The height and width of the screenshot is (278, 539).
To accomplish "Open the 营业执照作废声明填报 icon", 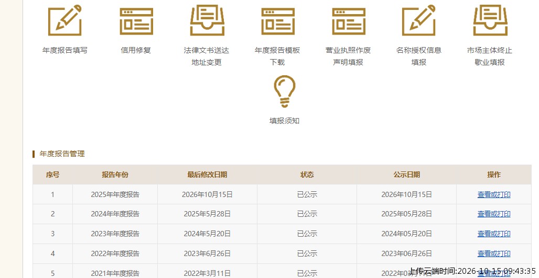I will pyautogui.click(x=349, y=21).
